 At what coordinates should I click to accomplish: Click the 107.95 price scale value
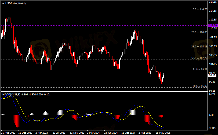(x=213, y=37)
